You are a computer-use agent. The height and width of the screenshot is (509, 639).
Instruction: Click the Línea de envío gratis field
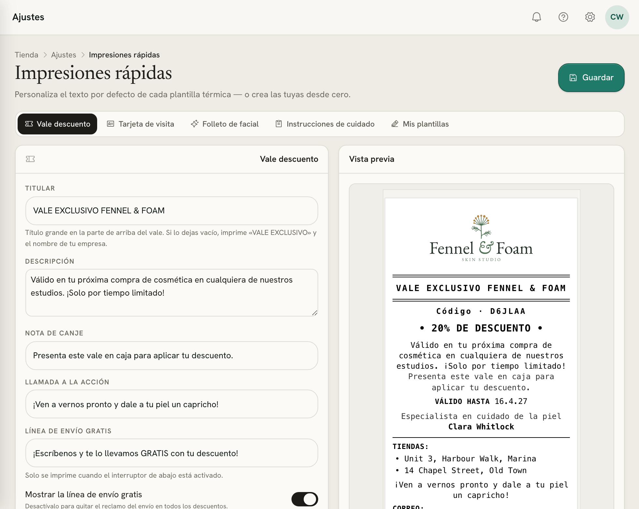click(172, 453)
